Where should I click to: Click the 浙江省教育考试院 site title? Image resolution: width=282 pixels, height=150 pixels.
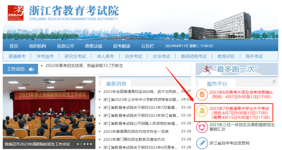click(x=74, y=11)
